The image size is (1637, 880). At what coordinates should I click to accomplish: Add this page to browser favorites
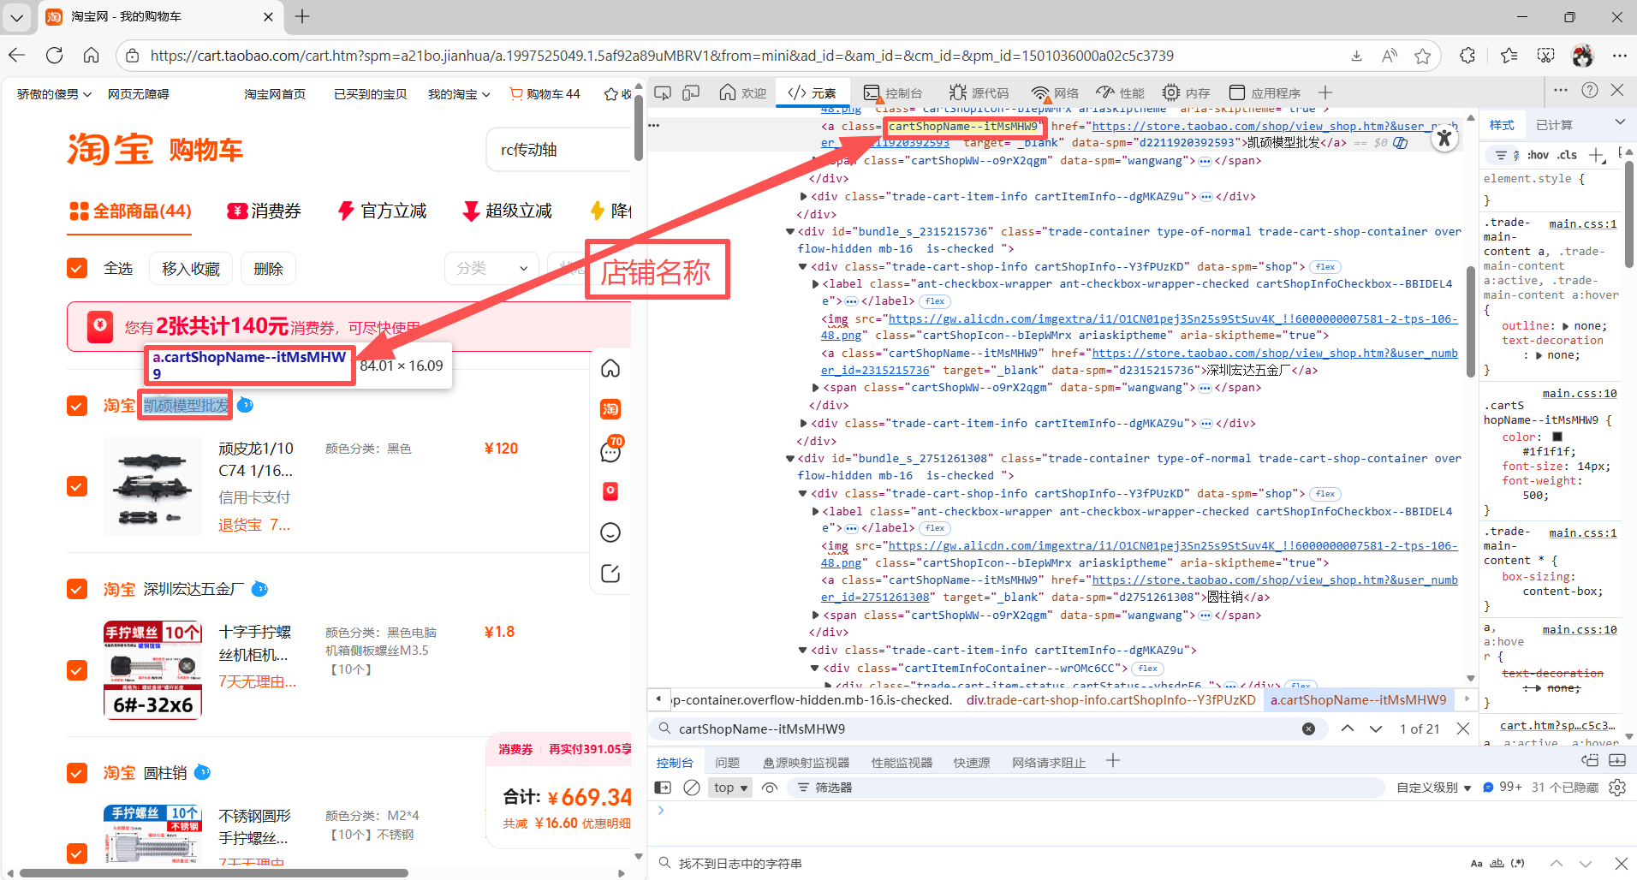click(1423, 56)
